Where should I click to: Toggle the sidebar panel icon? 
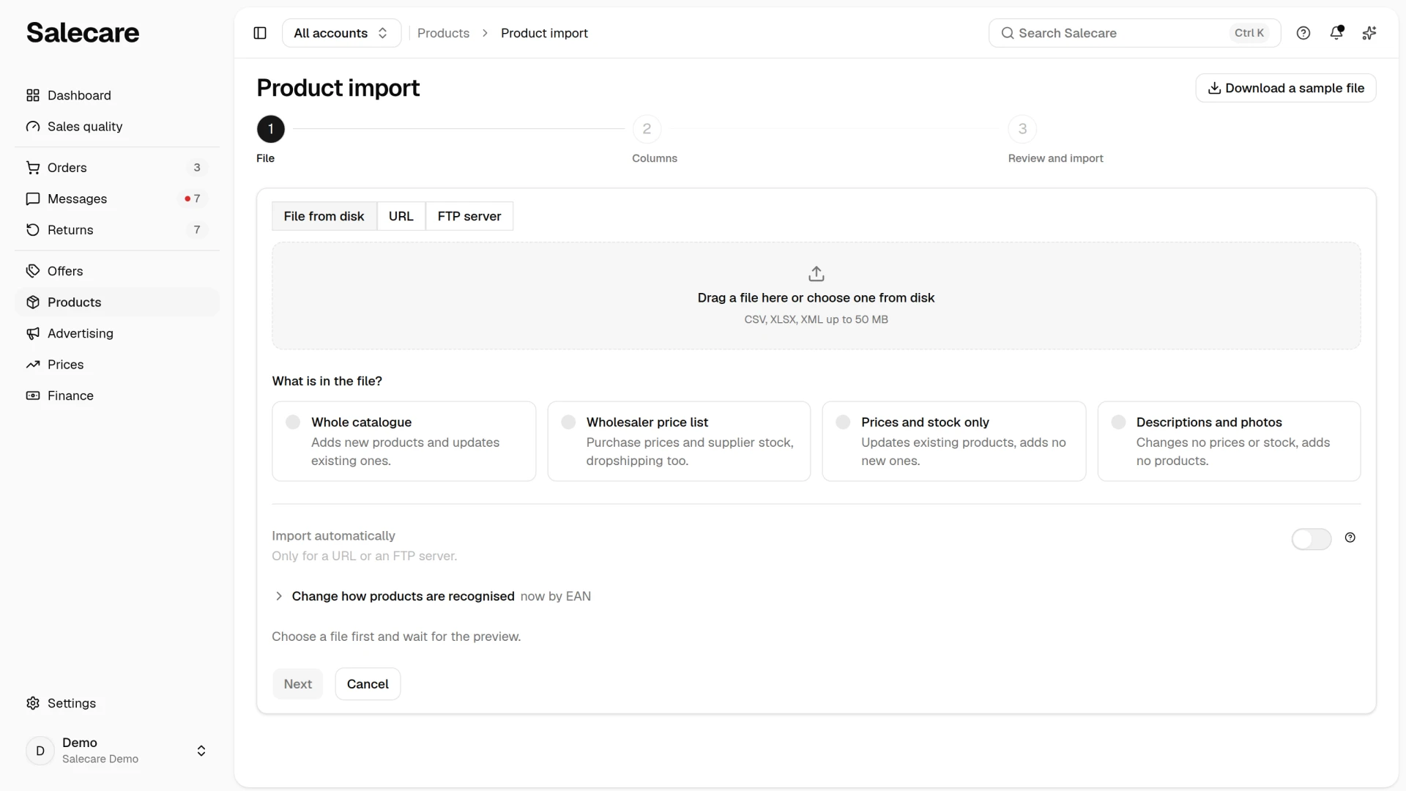[x=260, y=33]
